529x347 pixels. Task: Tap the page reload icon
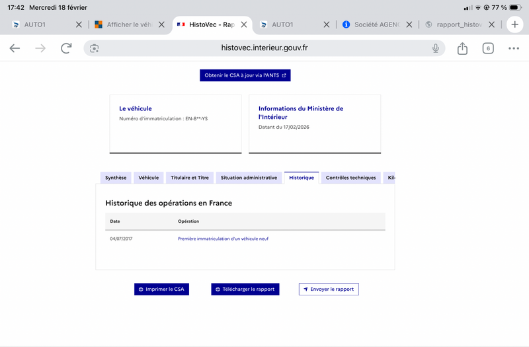tap(66, 48)
